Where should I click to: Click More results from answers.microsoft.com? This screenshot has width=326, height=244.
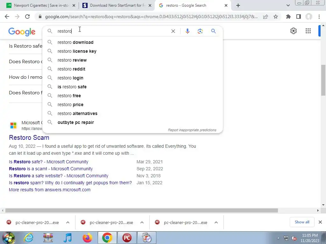[x=50, y=190]
